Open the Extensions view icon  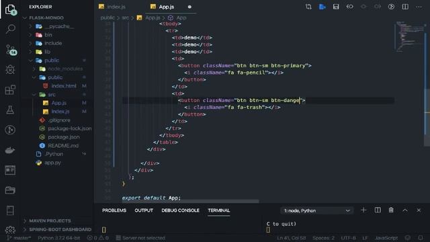pos(10,89)
